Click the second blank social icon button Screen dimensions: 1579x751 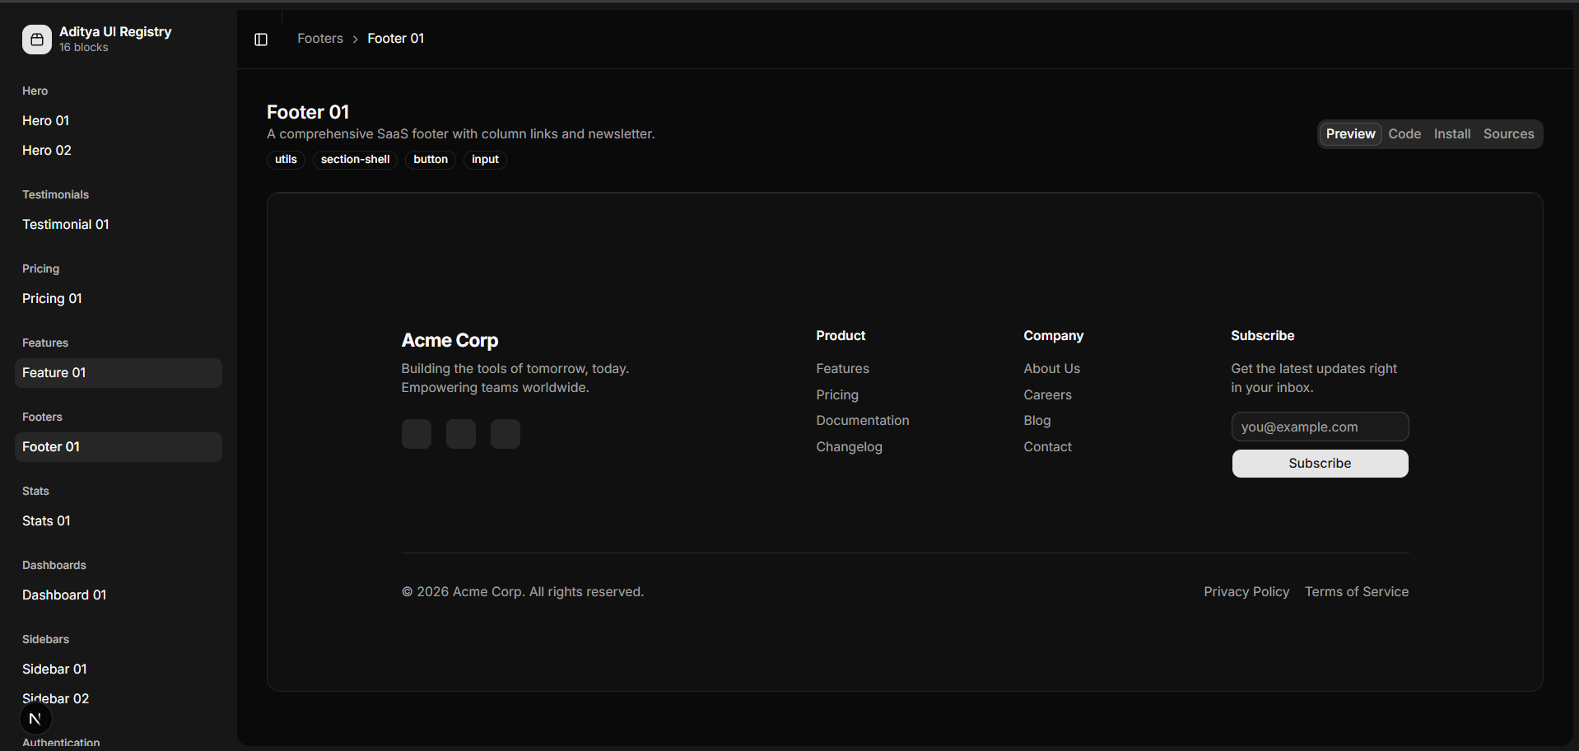pos(461,434)
